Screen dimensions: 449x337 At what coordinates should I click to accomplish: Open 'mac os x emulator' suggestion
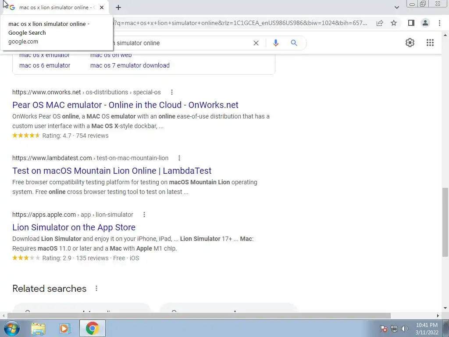tap(44, 55)
